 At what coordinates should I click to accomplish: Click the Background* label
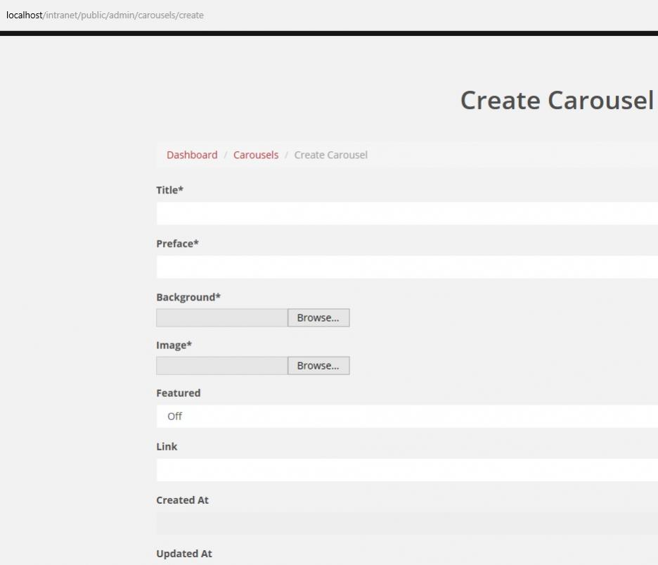tap(188, 297)
